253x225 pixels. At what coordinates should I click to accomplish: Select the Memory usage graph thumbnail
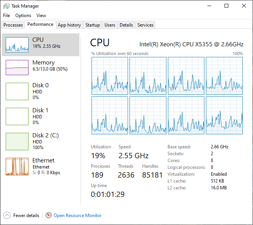(x=17, y=68)
